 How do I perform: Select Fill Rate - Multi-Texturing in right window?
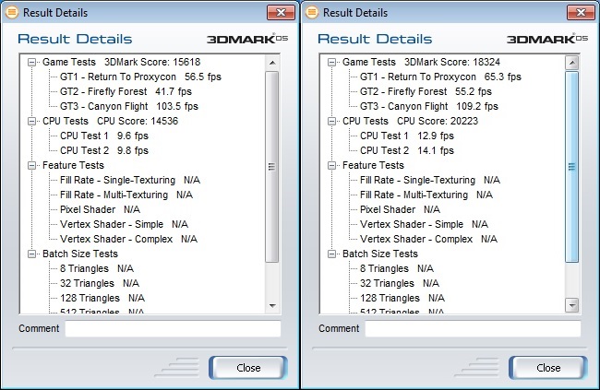coord(426,195)
